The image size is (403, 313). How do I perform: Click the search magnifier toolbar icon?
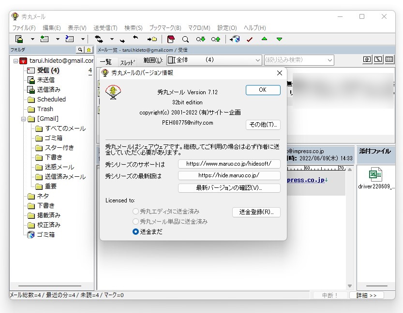[185, 40]
